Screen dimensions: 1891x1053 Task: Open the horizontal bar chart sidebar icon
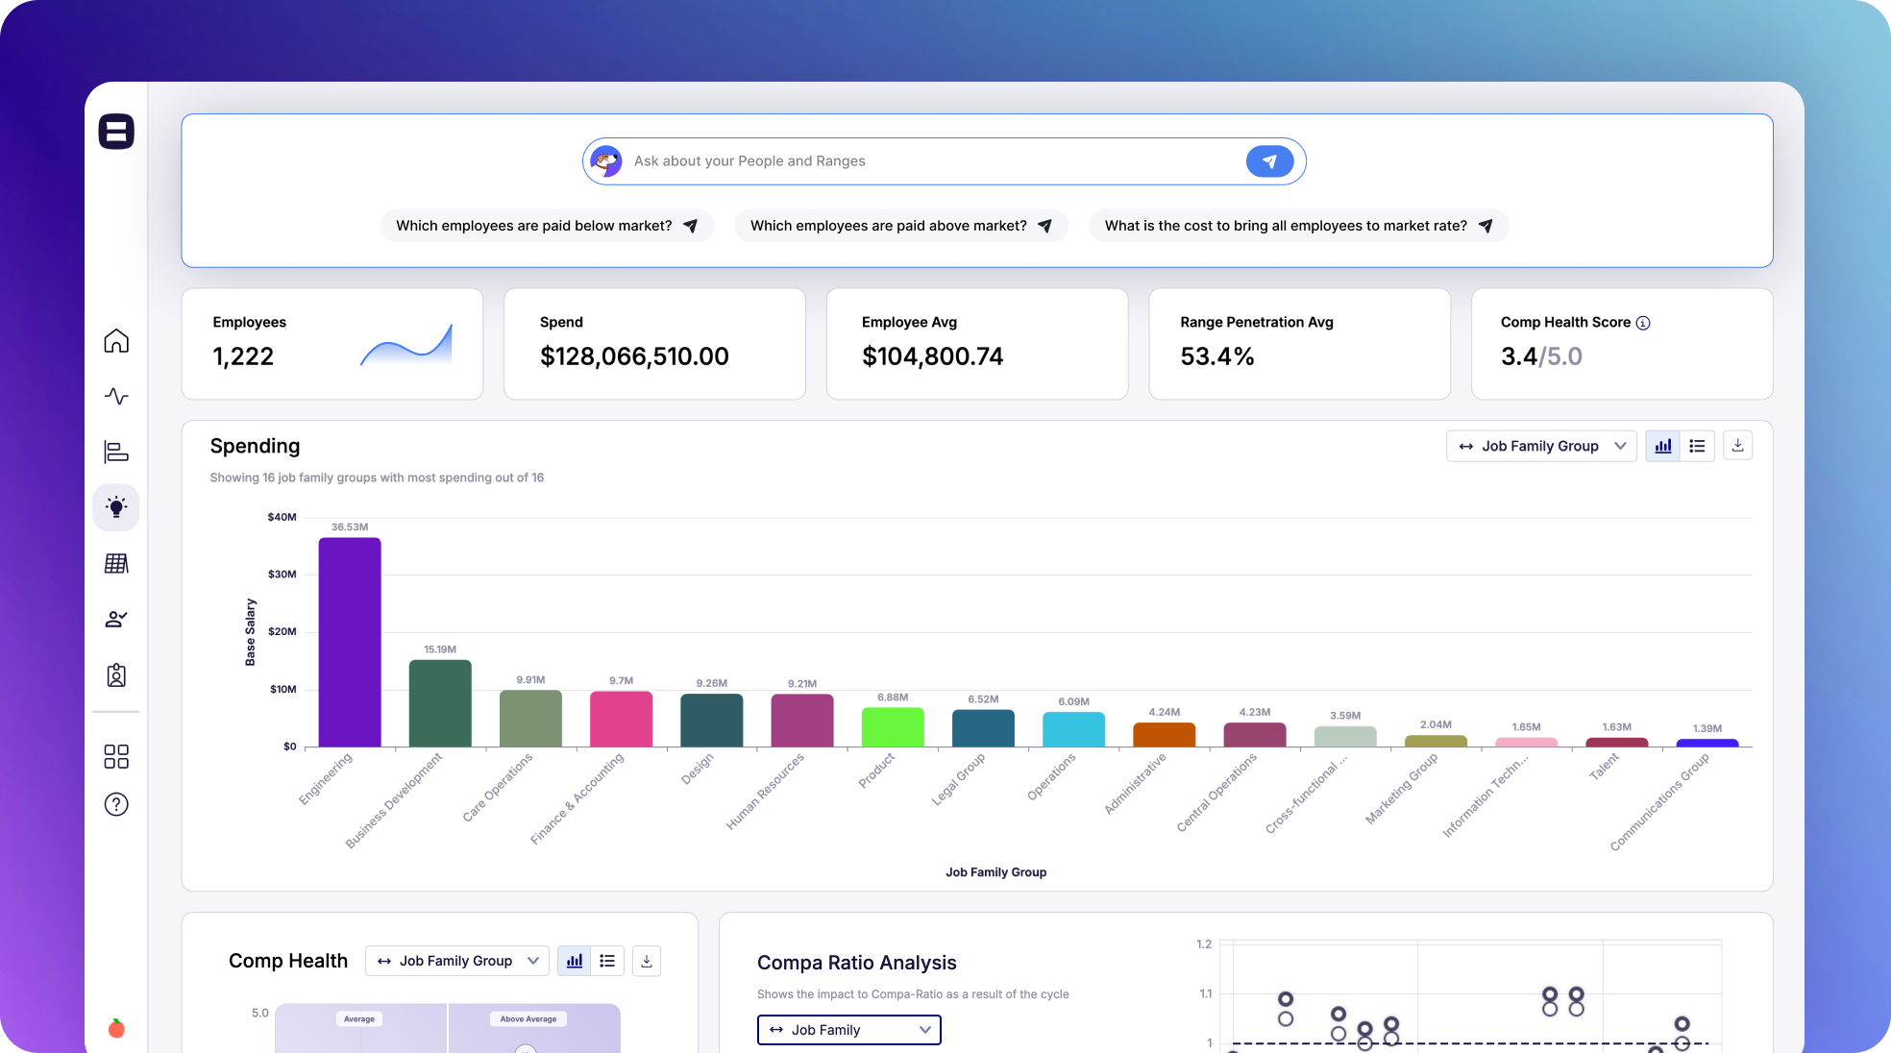[x=116, y=452]
